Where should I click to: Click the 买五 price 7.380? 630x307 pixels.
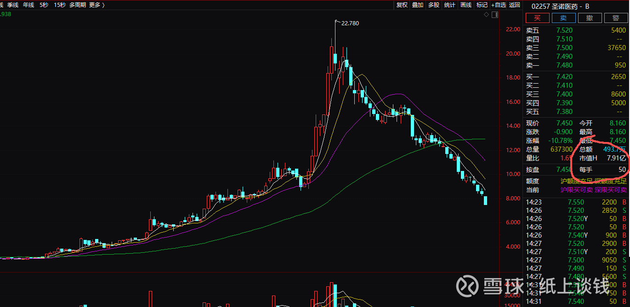(x=564, y=112)
